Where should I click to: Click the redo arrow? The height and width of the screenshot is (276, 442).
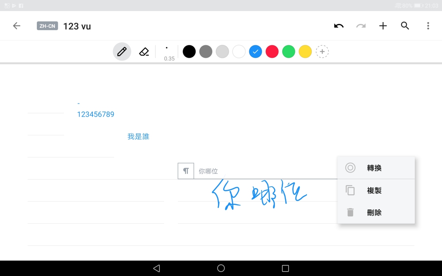click(361, 26)
